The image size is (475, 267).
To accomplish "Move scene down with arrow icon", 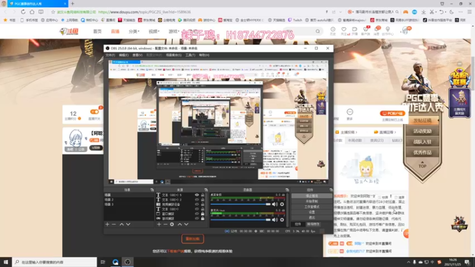I will [128, 224].
